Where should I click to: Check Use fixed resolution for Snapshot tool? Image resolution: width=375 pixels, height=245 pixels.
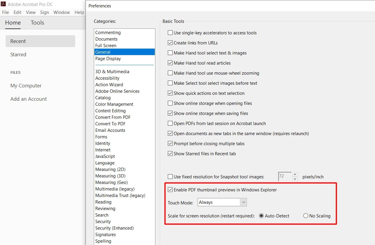(170, 177)
